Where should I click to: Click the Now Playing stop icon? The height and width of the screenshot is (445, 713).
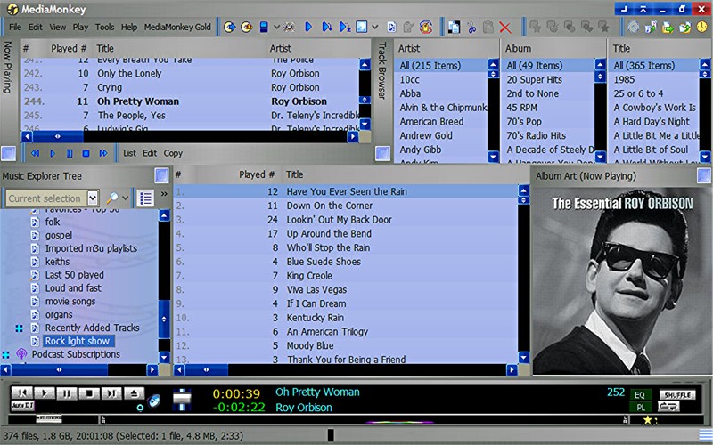pos(86,153)
